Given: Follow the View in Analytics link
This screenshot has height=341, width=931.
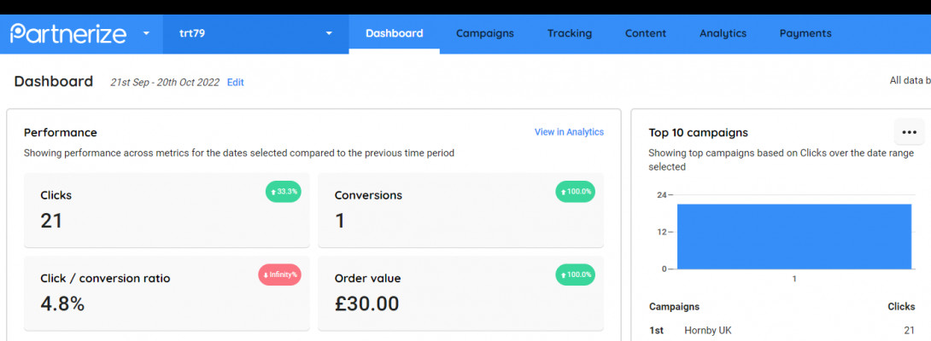Looking at the screenshot, I should click(x=569, y=132).
